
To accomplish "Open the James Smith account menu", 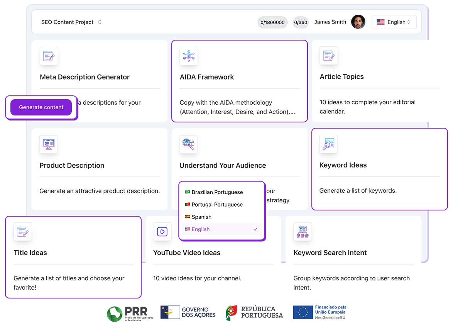I will [330, 22].
